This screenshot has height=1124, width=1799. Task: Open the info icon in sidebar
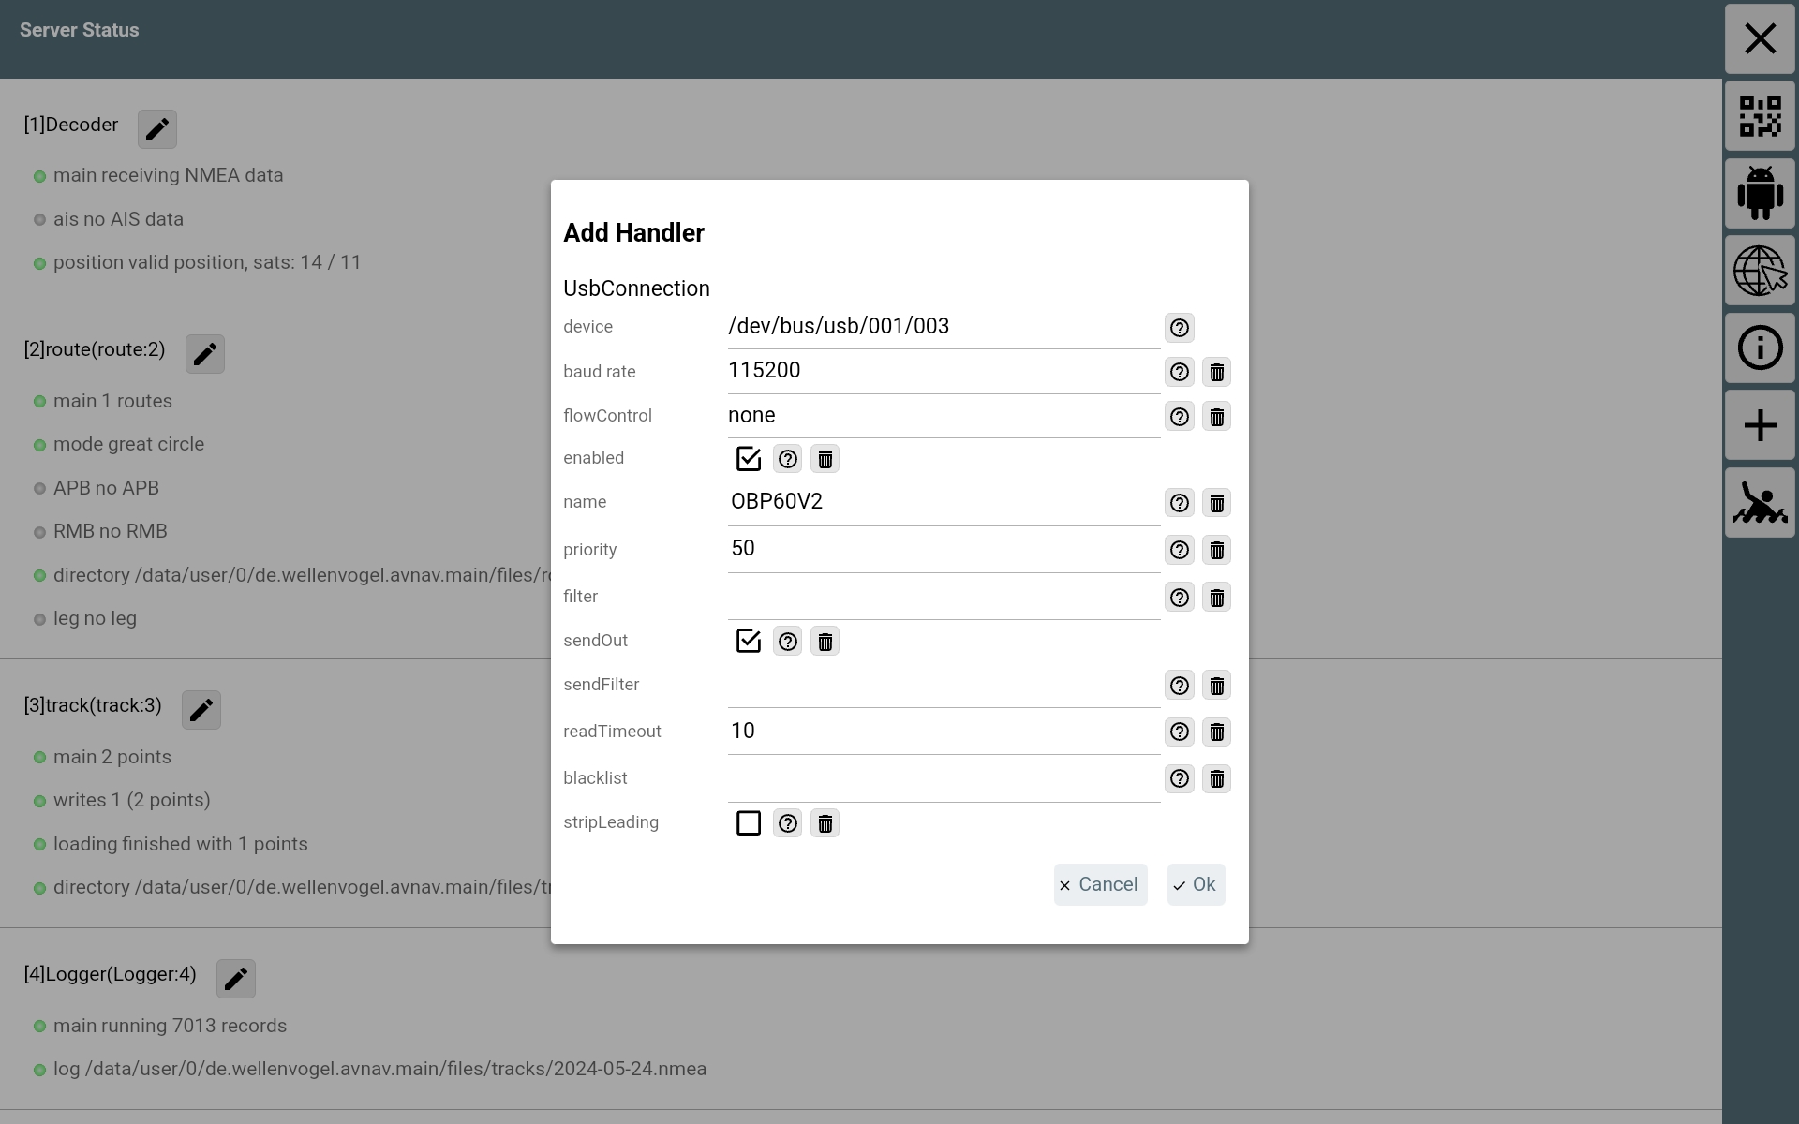click(x=1760, y=348)
